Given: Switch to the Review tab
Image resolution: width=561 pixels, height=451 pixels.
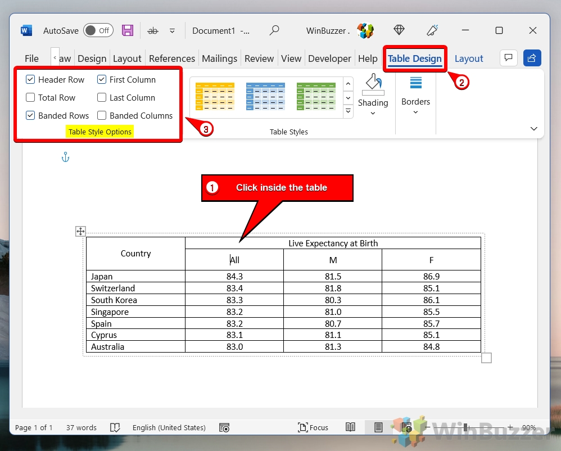Looking at the screenshot, I should point(259,58).
